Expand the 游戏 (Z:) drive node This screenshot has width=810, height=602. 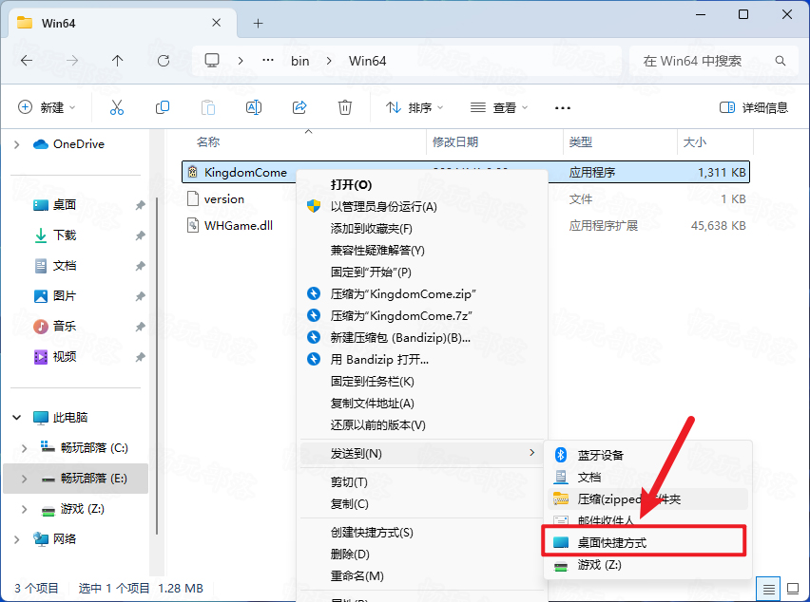coord(25,509)
